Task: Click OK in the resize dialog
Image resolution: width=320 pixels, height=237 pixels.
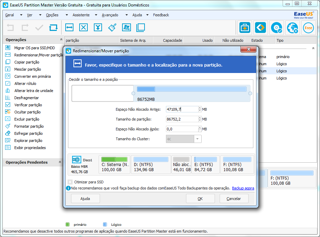Action: [x=200, y=199]
